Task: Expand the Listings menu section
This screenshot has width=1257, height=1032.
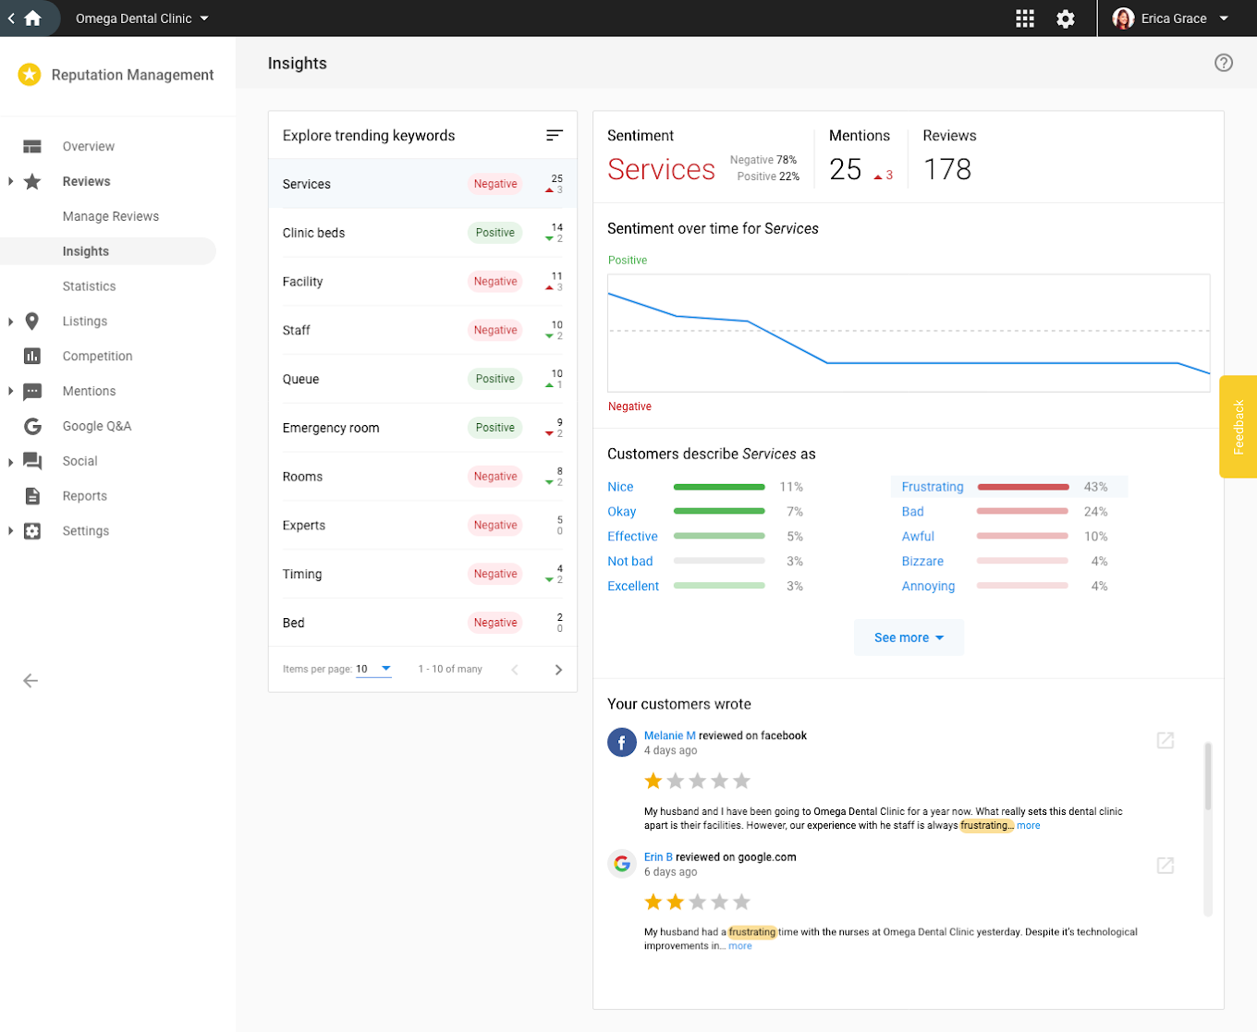Action: pyautogui.click(x=11, y=322)
